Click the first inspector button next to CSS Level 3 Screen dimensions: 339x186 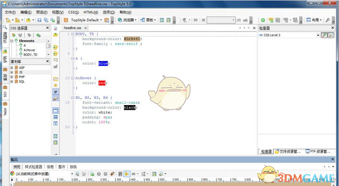coord(324,35)
